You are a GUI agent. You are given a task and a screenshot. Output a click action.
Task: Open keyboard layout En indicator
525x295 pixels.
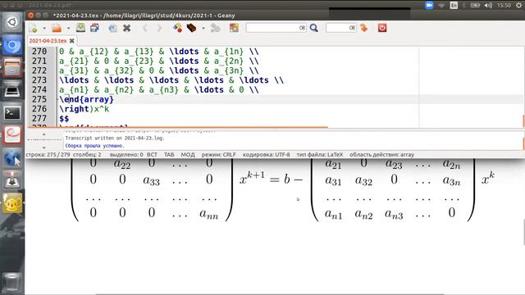pos(454,5)
